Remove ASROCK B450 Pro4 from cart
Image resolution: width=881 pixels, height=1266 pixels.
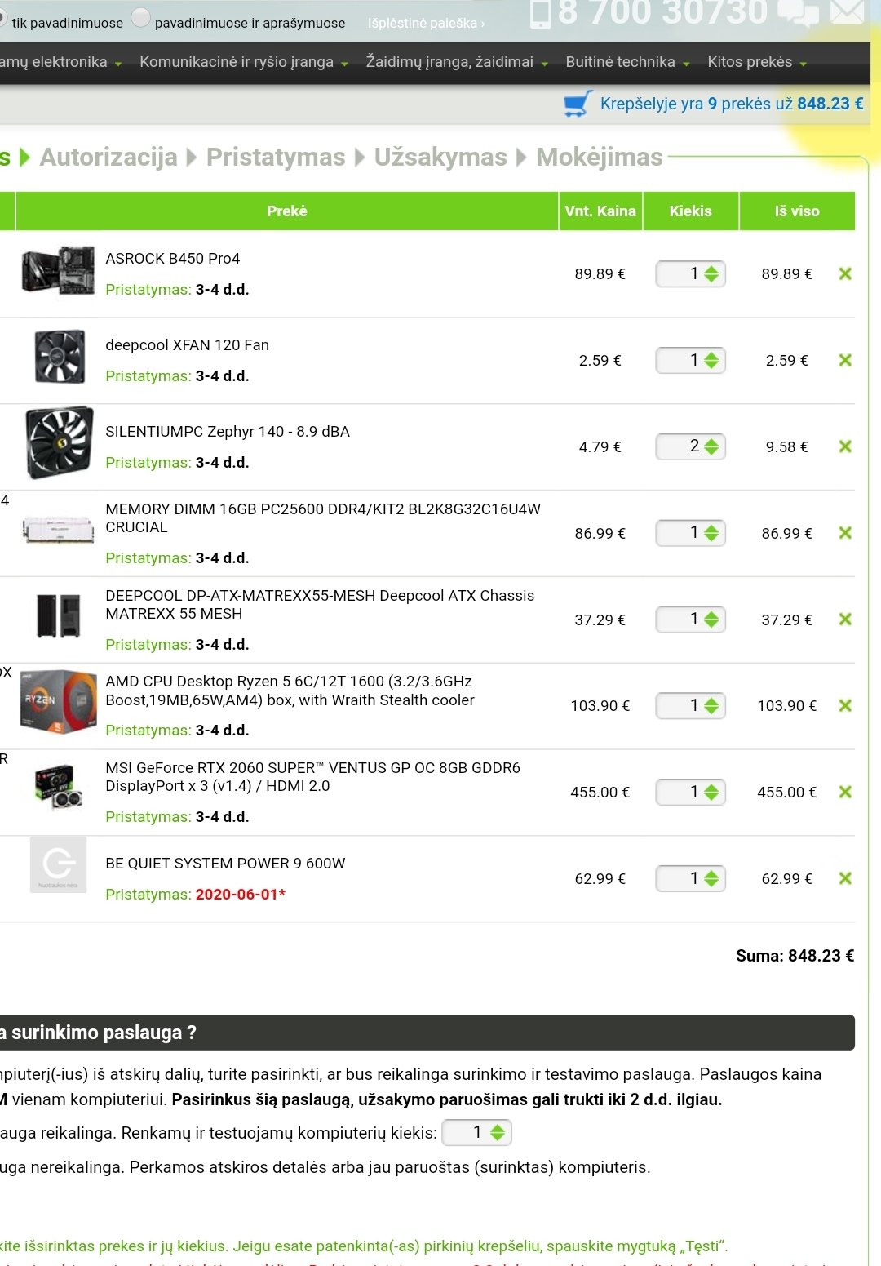click(x=845, y=274)
